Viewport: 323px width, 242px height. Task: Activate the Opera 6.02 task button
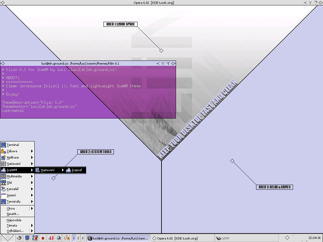182,238
